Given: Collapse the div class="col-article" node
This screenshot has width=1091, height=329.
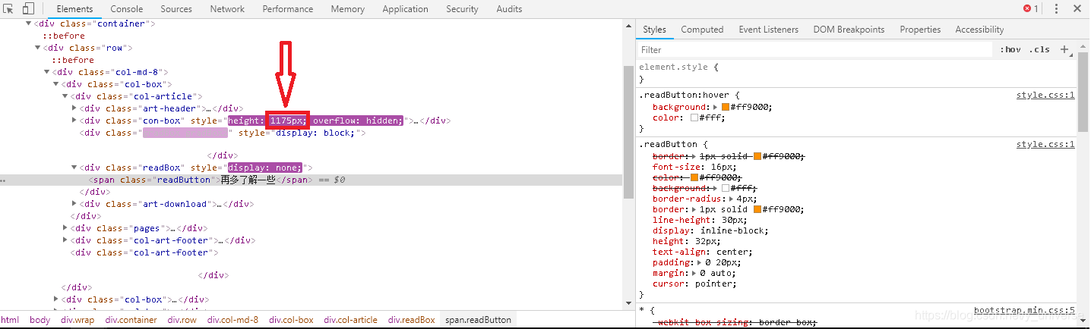Looking at the screenshot, I should click(65, 96).
